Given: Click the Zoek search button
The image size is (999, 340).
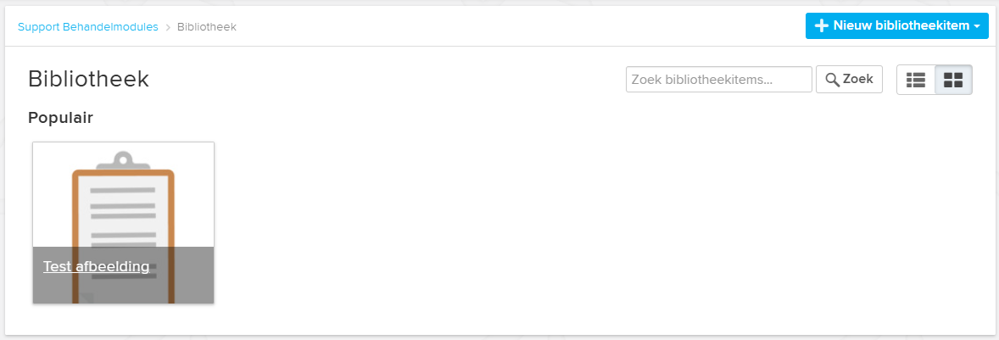Looking at the screenshot, I should coord(849,80).
